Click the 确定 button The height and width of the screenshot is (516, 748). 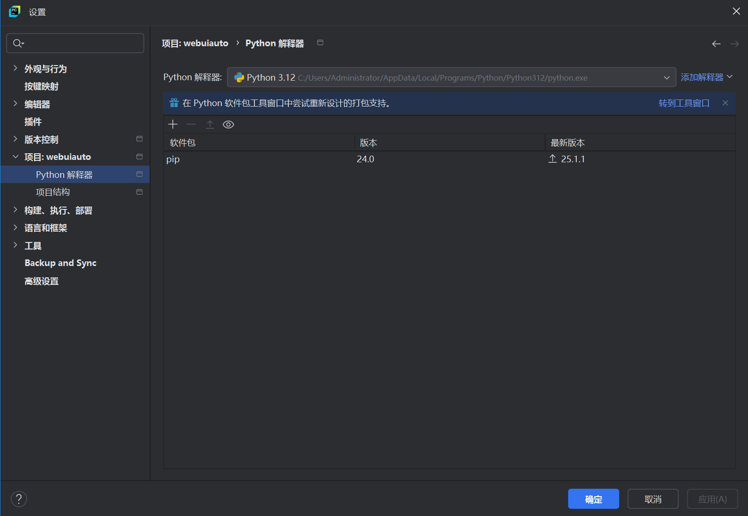pos(594,499)
